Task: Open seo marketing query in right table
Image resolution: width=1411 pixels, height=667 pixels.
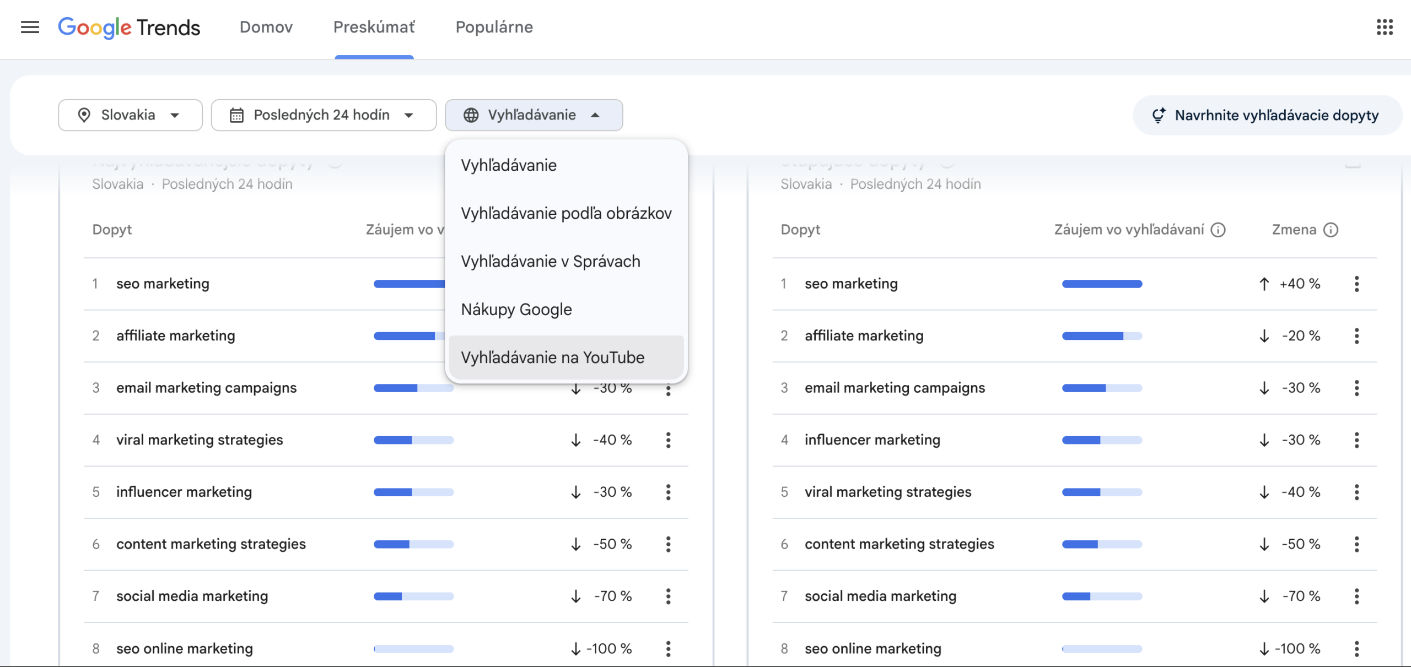Action: point(851,284)
